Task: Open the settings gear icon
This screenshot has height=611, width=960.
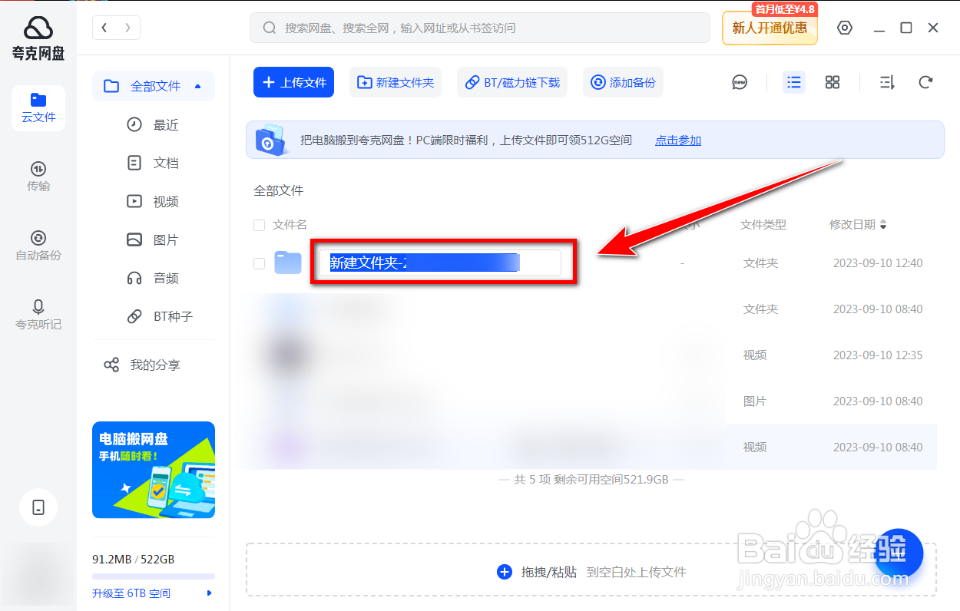Action: (x=844, y=27)
